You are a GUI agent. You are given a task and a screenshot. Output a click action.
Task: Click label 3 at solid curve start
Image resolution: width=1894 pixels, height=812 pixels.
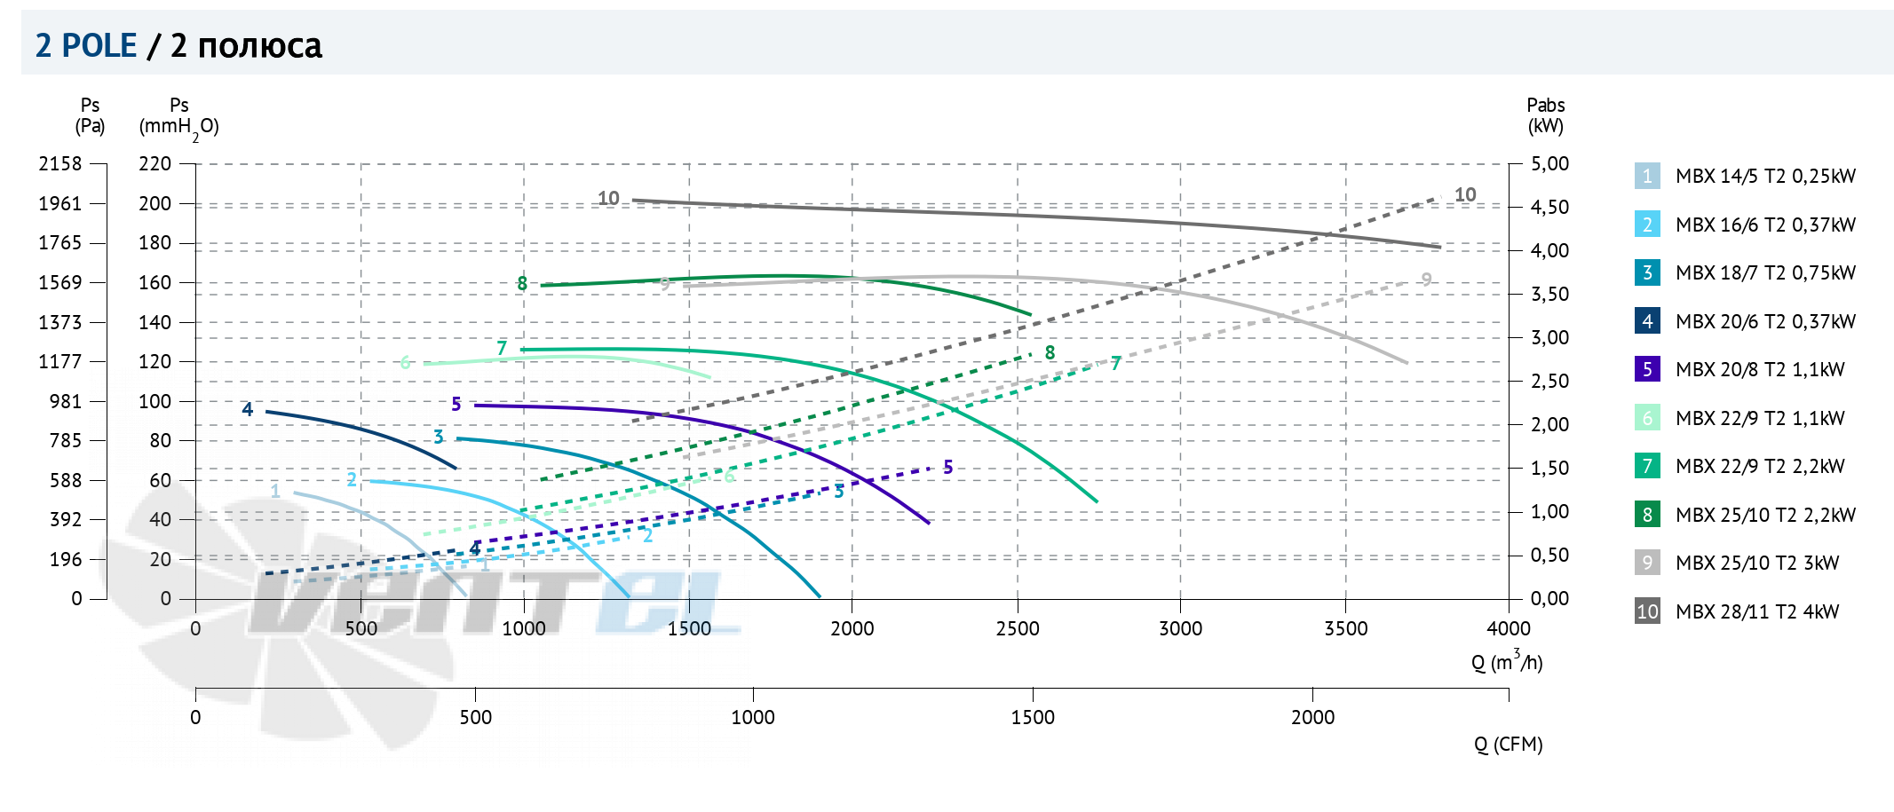[x=438, y=437]
